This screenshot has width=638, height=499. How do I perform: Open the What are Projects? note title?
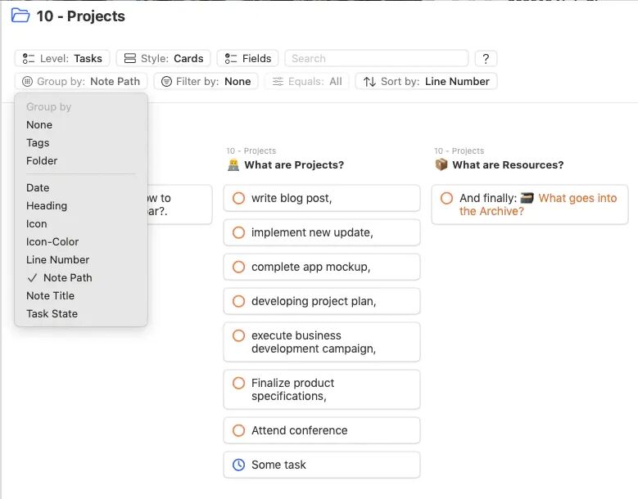click(x=294, y=165)
